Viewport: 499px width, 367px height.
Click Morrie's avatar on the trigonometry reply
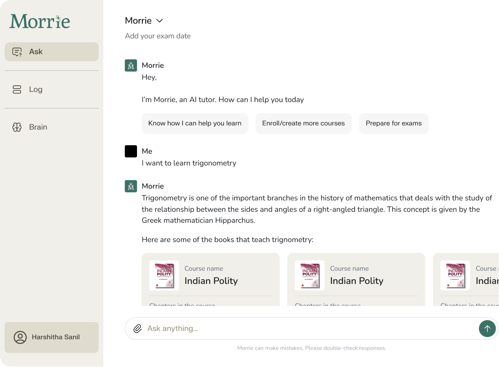pyautogui.click(x=131, y=186)
